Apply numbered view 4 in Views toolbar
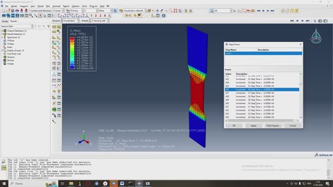 [x=105, y=16]
